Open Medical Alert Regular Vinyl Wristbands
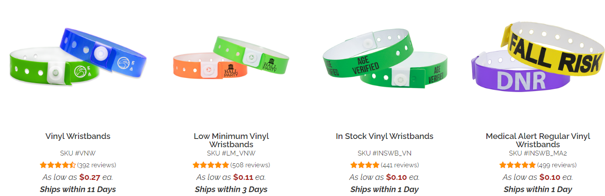Image resolution: width=605 pixels, height=196 pixels. [537, 140]
